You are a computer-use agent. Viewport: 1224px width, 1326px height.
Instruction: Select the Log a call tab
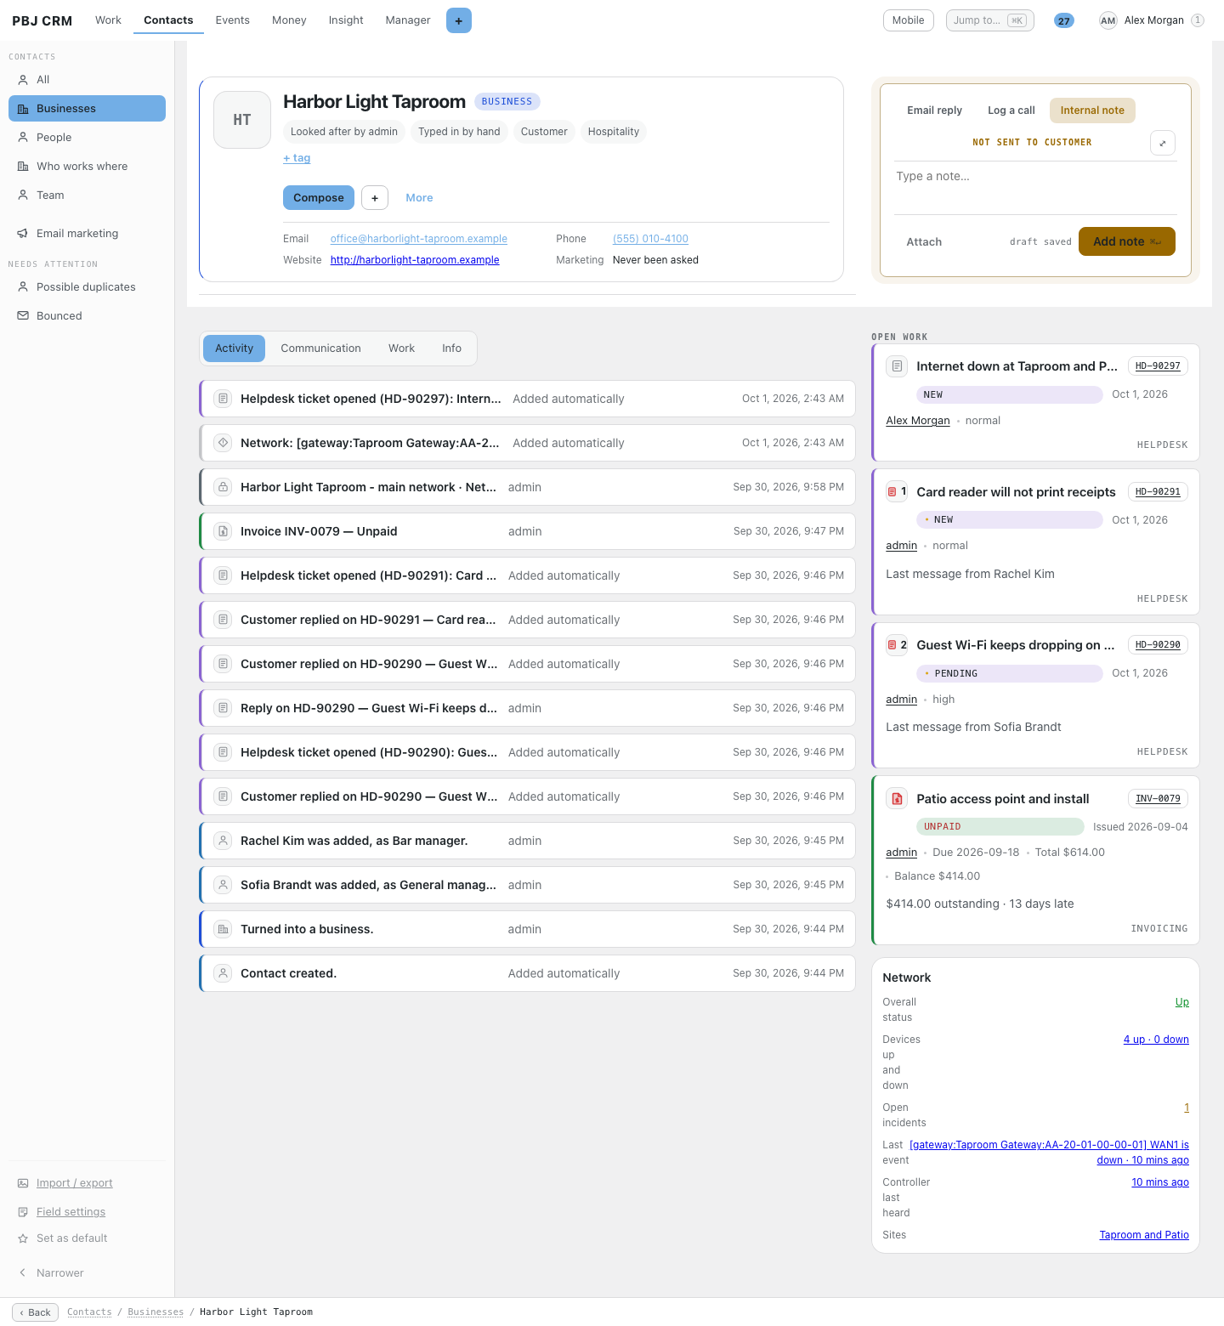click(1011, 110)
